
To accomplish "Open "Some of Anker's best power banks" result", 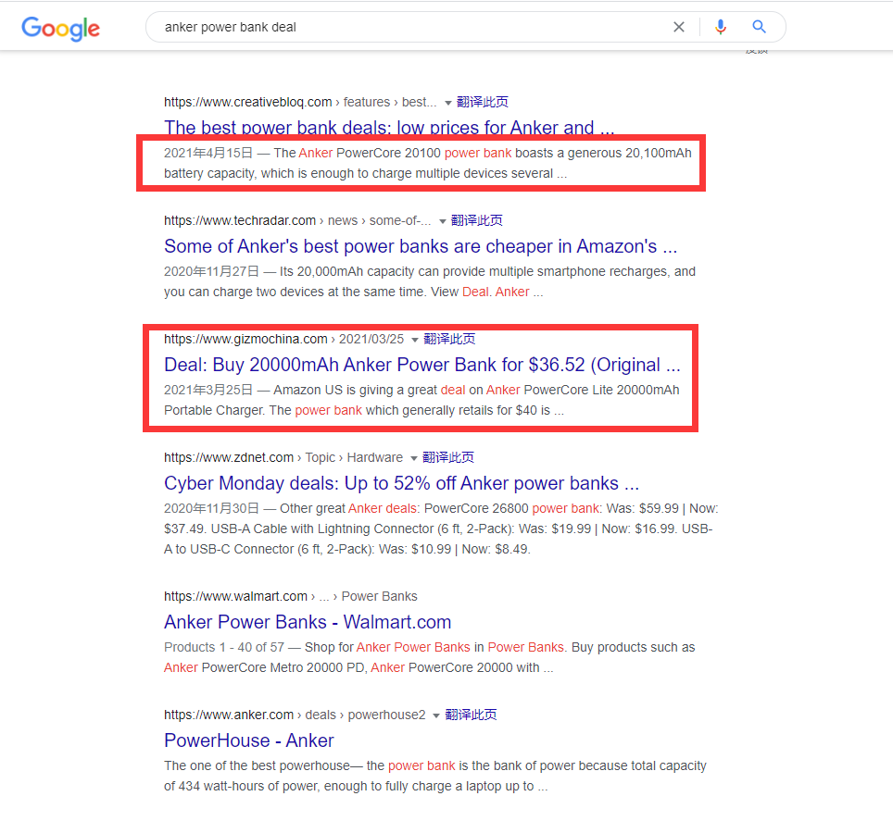I will click(421, 246).
